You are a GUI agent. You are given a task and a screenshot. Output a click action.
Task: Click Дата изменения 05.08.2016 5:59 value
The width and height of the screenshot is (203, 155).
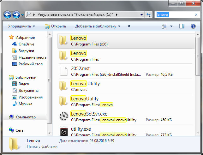click(x=102, y=141)
